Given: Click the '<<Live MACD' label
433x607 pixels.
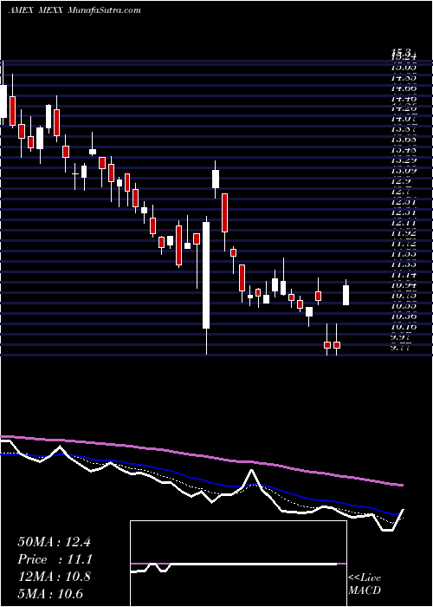Looking at the screenshot, I should point(365,584).
